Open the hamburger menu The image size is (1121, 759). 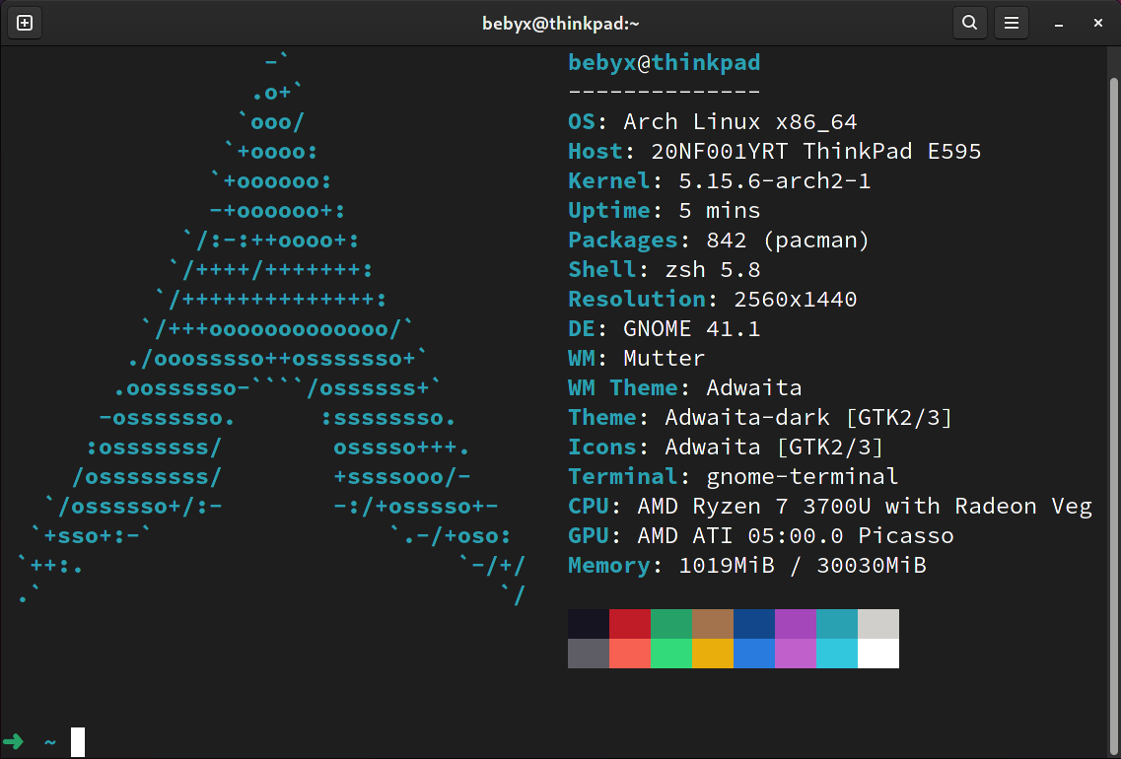click(x=1011, y=23)
